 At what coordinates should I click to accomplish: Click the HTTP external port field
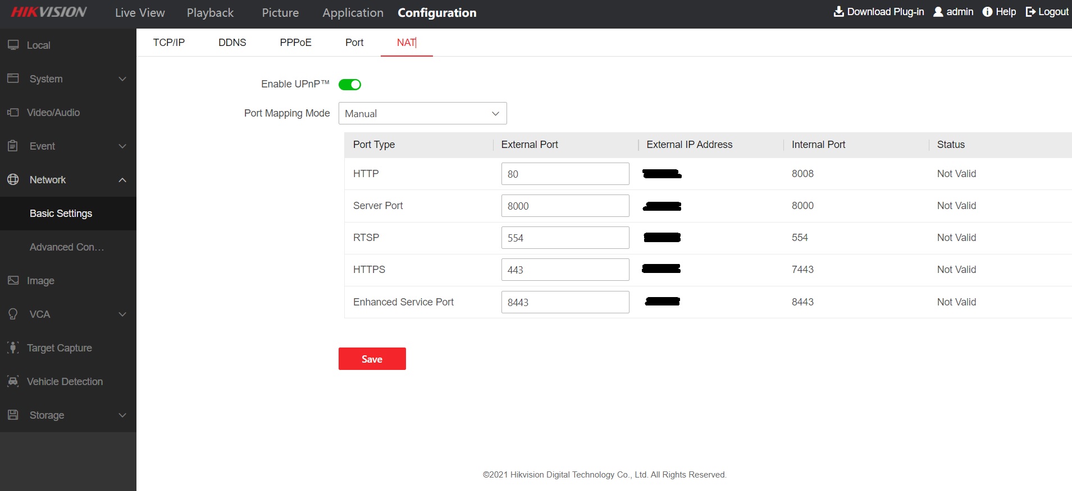pos(565,174)
